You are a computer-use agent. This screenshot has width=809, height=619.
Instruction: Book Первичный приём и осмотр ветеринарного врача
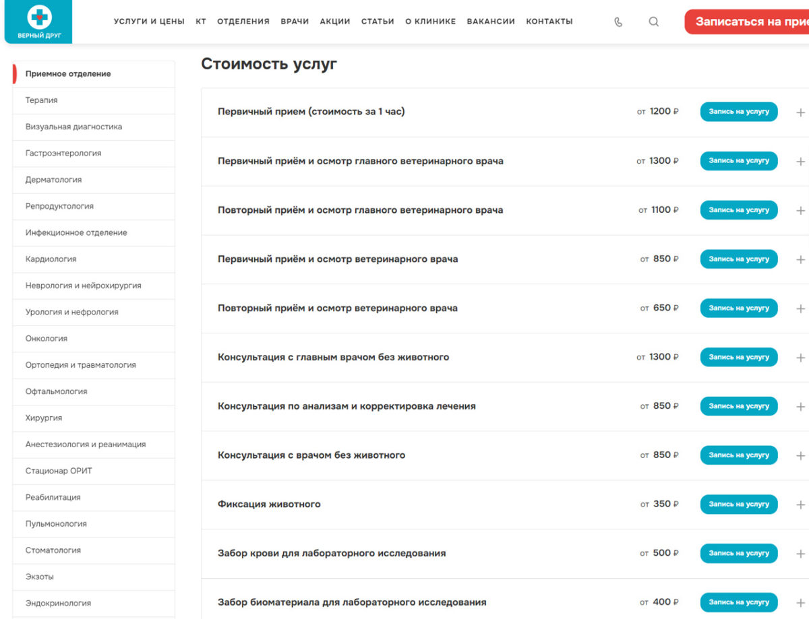[739, 259]
